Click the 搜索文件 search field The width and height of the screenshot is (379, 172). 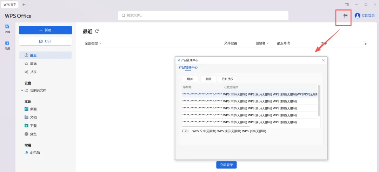(203, 15)
